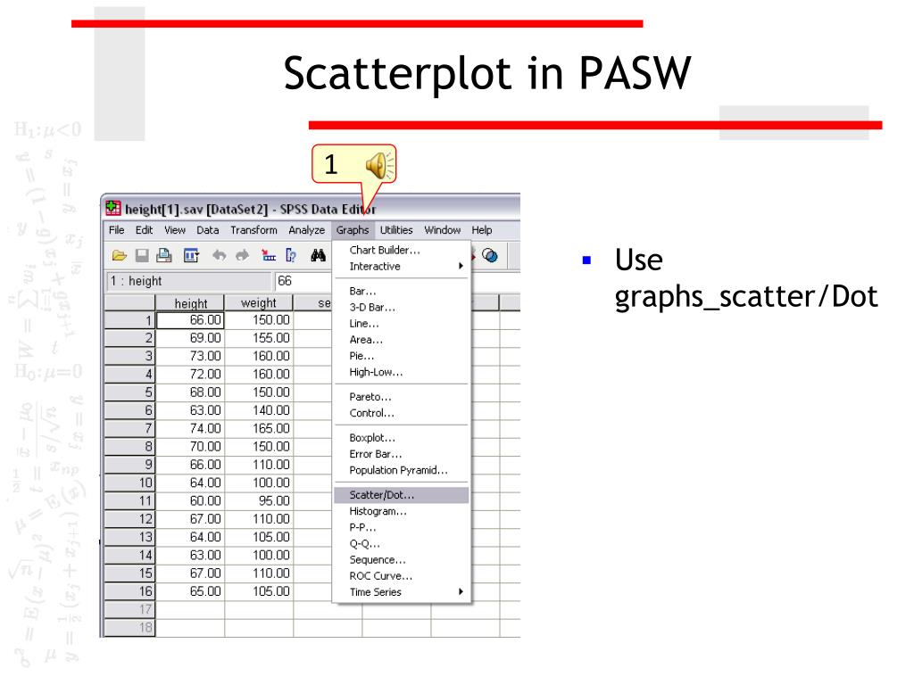Click weight cell 165.00 in row 7
This screenshot has height=685, width=914.
pyautogui.click(x=259, y=428)
